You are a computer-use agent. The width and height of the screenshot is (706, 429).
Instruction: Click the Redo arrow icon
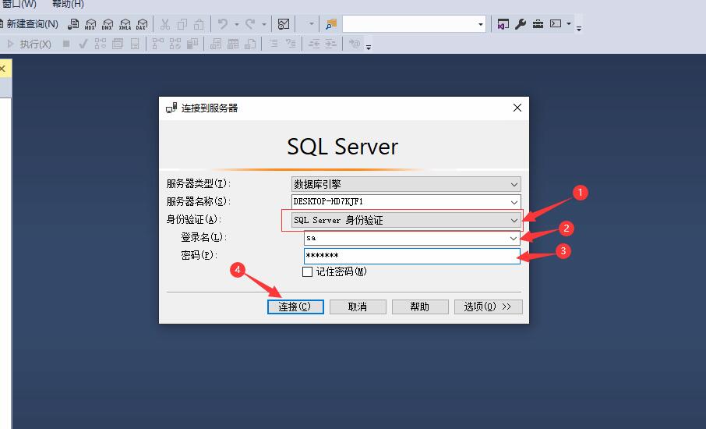coord(250,24)
